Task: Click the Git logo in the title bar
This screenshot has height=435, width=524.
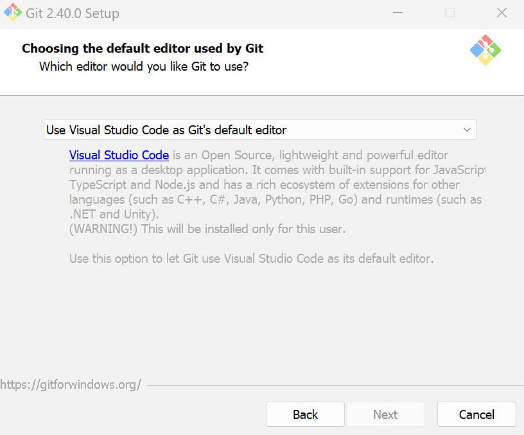Action: [x=11, y=12]
